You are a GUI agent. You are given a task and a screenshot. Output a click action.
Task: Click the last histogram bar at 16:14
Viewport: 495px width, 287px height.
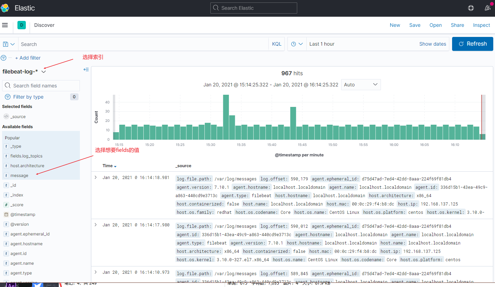(x=482, y=137)
